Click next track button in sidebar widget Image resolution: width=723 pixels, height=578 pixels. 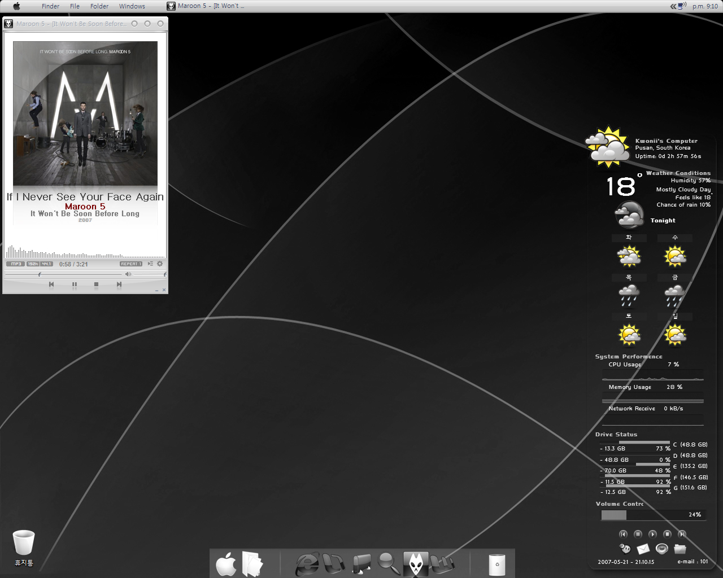pyautogui.click(x=682, y=534)
